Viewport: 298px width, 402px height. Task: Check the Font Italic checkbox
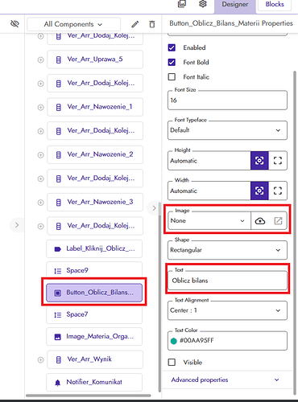tap(172, 77)
